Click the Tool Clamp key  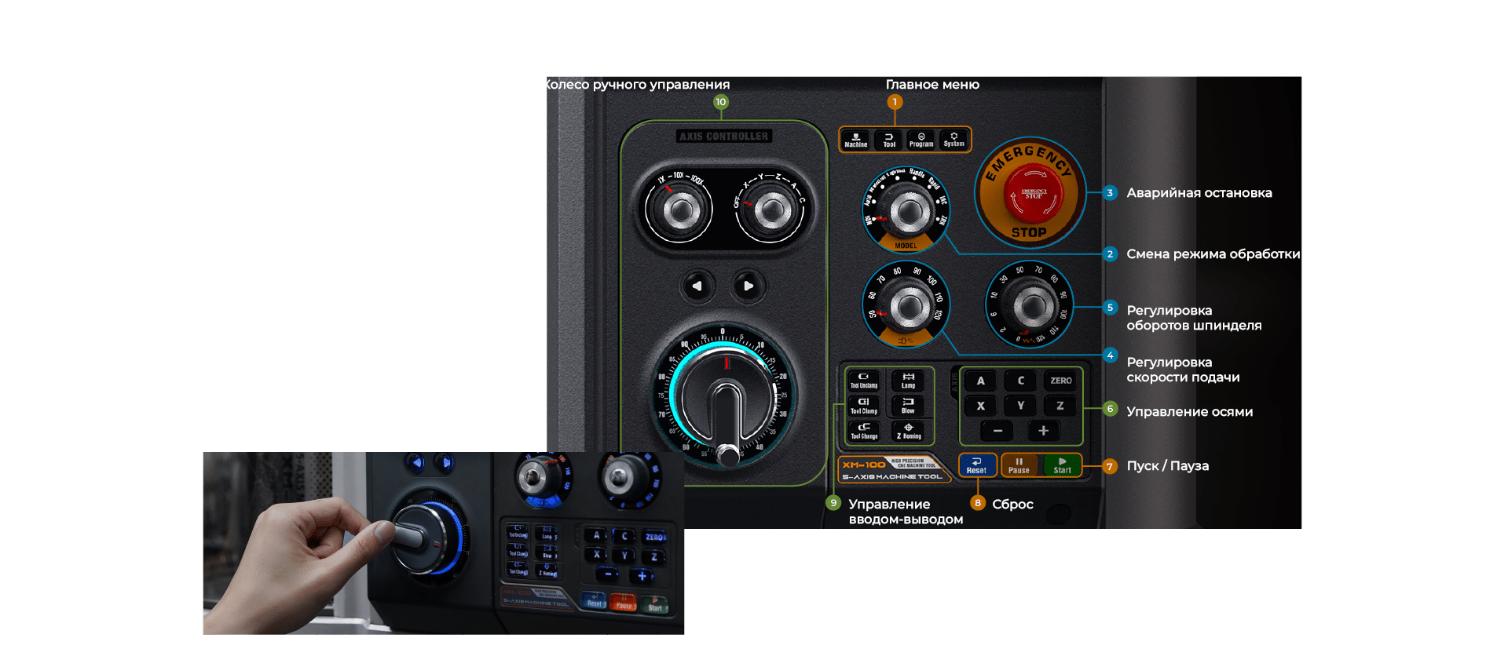(864, 406)
